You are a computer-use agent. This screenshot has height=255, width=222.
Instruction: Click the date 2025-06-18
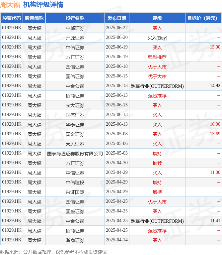[x=117, y=66]
